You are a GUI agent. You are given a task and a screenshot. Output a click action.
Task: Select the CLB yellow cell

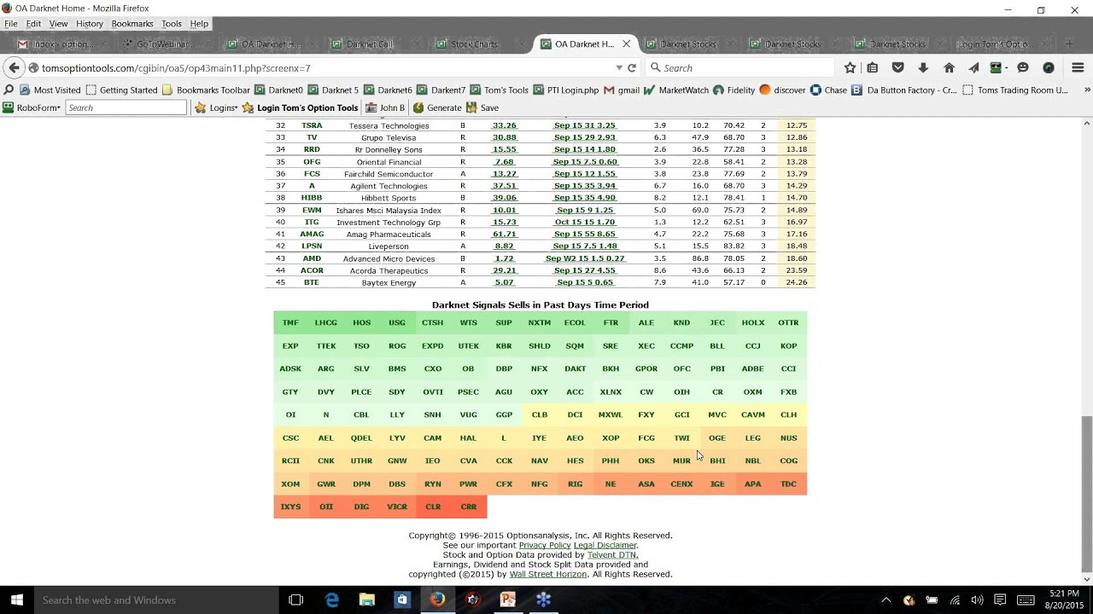tap(540, 414)
